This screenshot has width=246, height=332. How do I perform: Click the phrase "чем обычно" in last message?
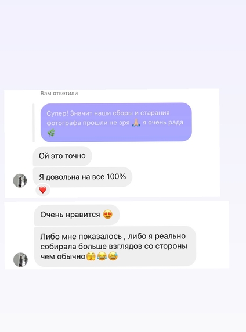63,256
